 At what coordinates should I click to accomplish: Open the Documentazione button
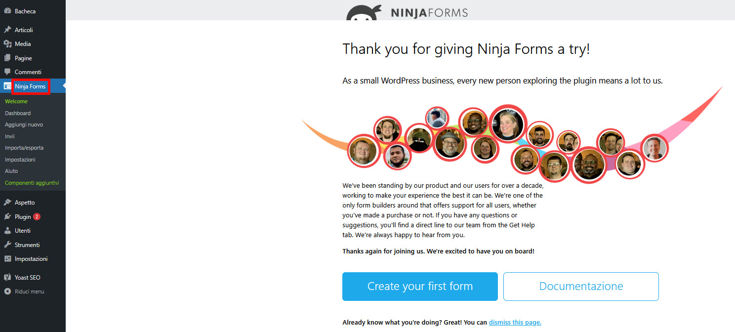point(581,287)
